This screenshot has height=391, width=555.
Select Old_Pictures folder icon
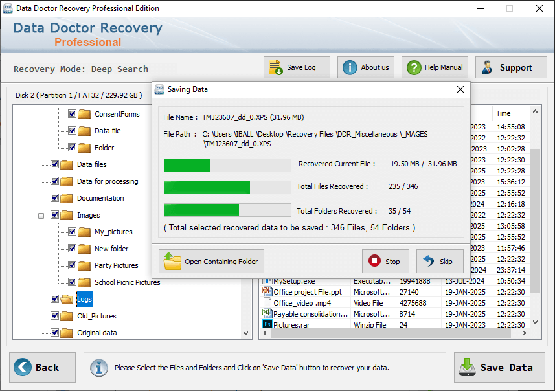click(x=67, y=316)
